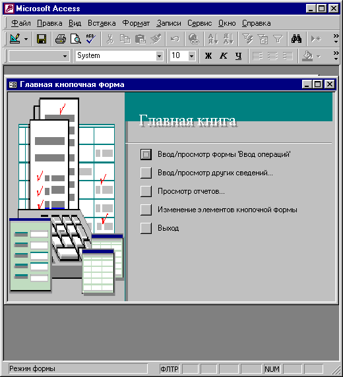
Task: Close the Главная кнопочная форма window
Action: (330, 84)
